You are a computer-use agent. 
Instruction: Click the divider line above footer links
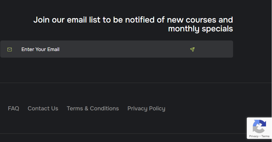pos(136,83)
